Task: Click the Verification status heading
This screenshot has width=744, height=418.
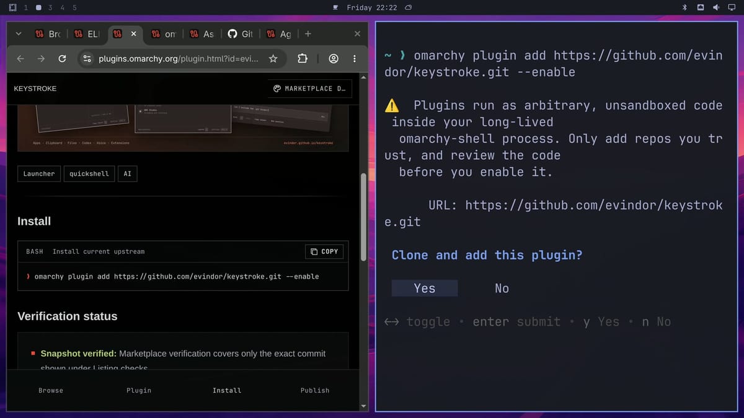Action: 67,316
